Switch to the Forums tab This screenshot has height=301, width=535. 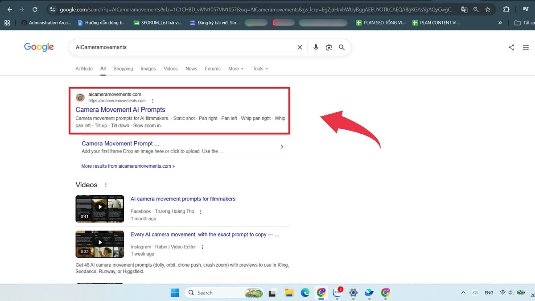(213, 69)
